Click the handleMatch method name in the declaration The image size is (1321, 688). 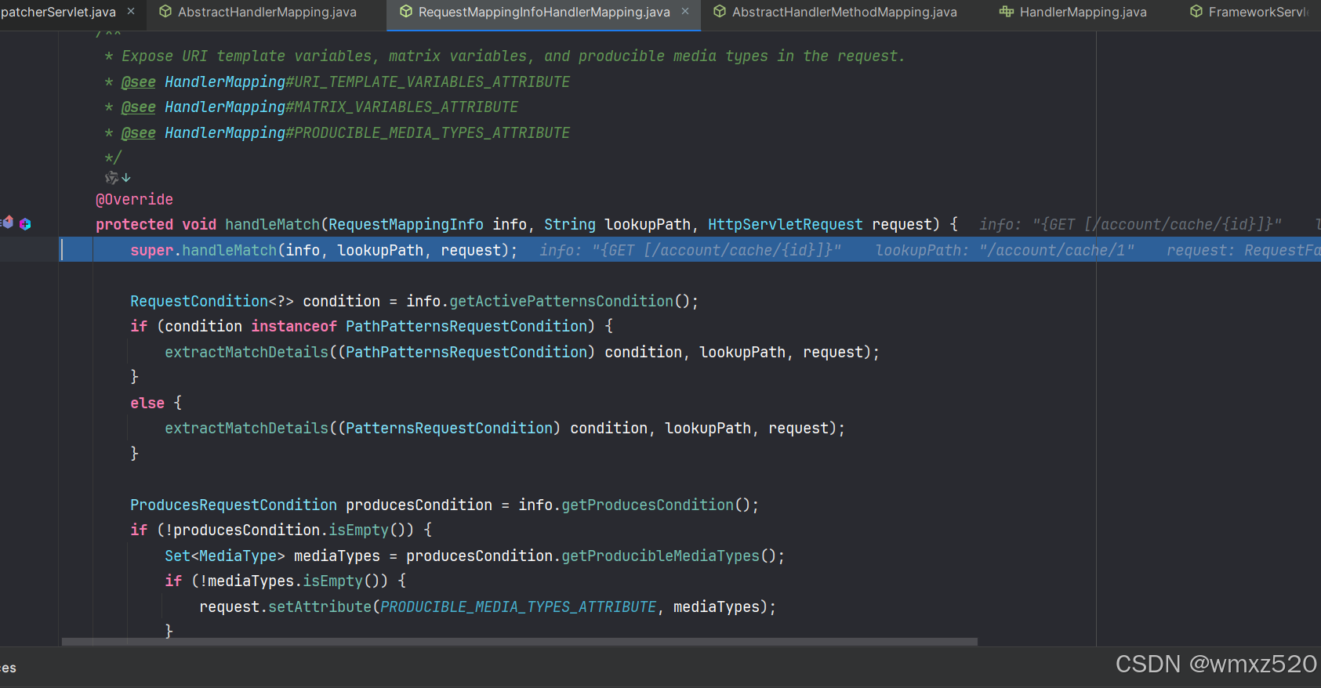tap(272, 224)
